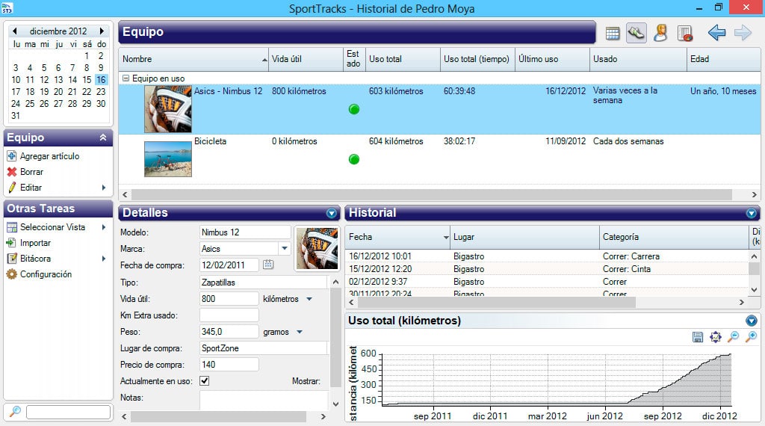This screenshot has width=765, height=426.
Task: Click the Bitácora logbook icon
Action: pyautogui.click(x=12, y=258)
